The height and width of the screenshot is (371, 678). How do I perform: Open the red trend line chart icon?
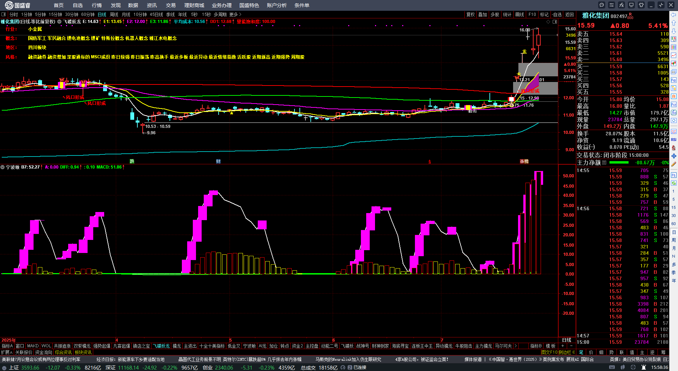(674, 55)
